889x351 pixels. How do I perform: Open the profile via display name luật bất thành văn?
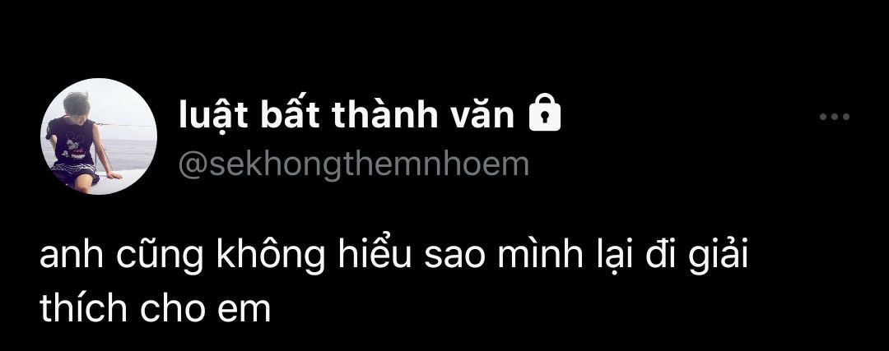[x=347, y=116]
